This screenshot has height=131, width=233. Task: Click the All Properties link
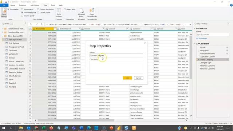201,39
